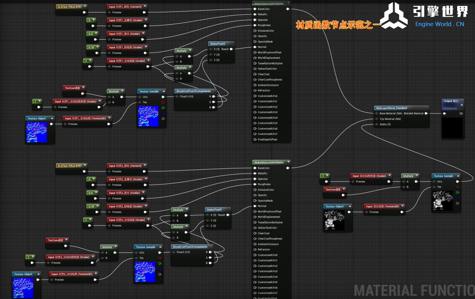Click the Preview pin on Input 材质2_颜色
475x299 pixels.
[109, 172]
